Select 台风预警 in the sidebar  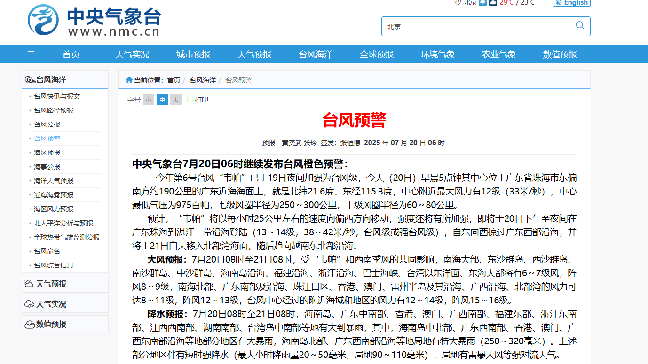(47, 139)
